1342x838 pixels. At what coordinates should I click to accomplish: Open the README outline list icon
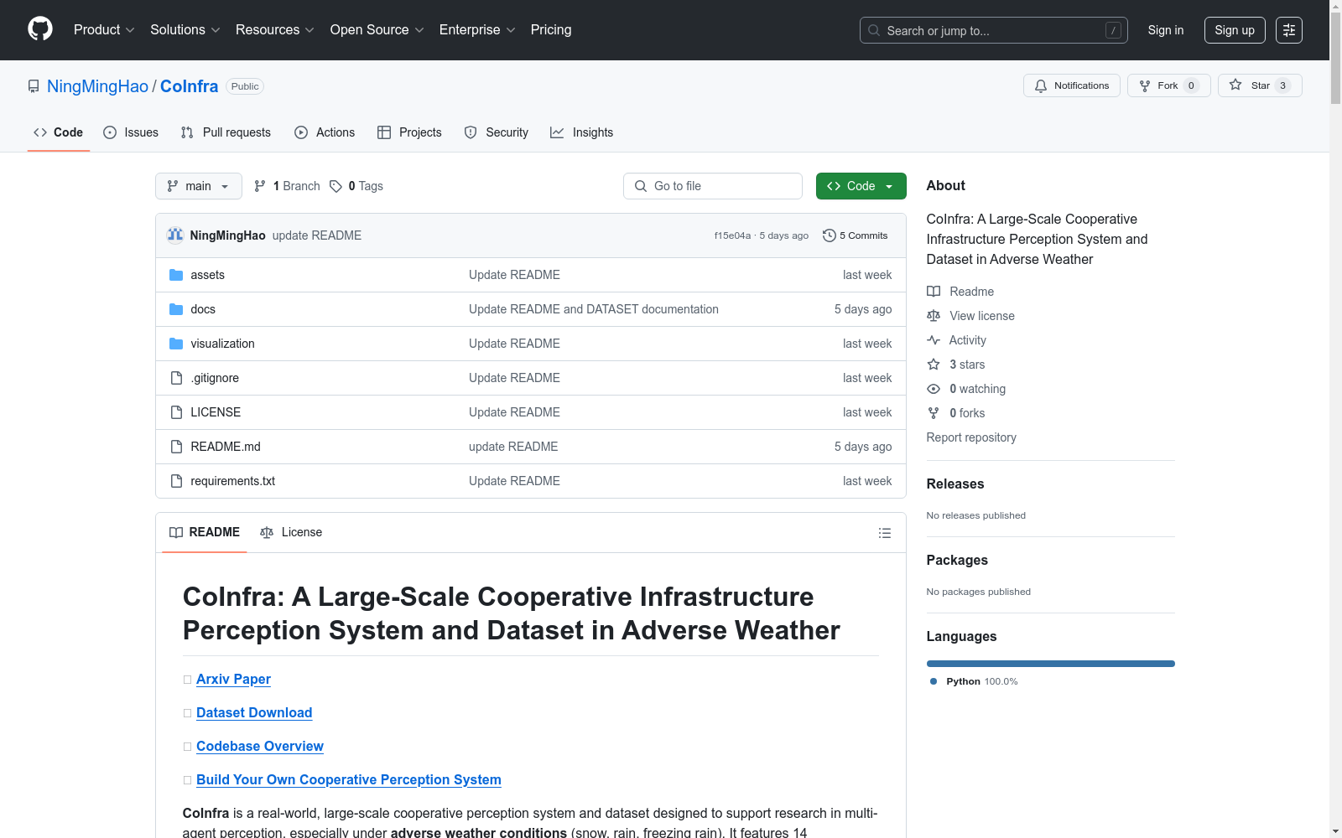[884, 533]
